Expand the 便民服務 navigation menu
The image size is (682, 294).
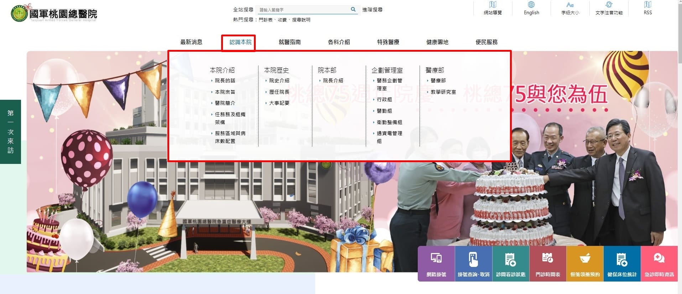pos(486,42)
